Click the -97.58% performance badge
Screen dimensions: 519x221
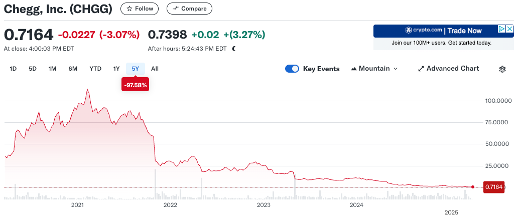[x=136, y=85]
